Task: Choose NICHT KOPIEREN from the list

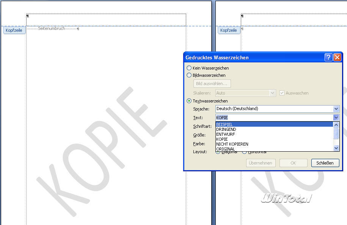Action: [274, 144]
